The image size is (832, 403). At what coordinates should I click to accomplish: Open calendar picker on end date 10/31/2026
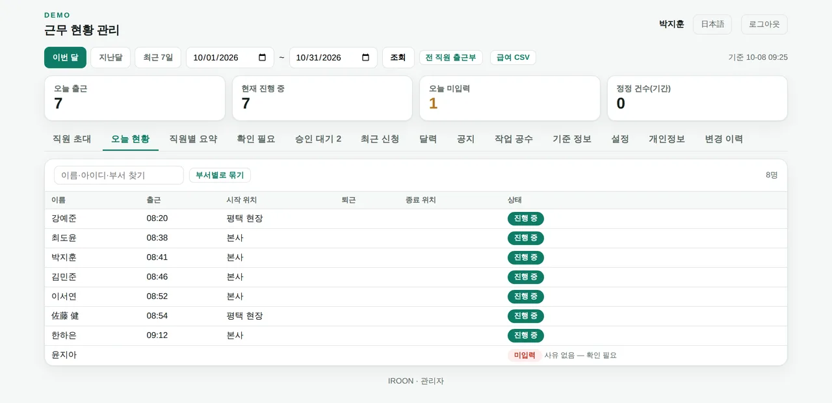(365, 57)
